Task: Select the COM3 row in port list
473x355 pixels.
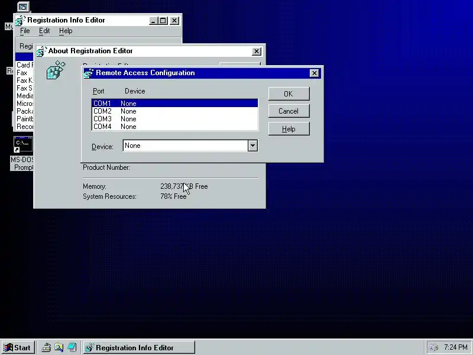Action: [x=175, y=119]
